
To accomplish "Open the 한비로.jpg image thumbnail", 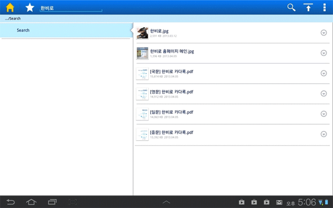I will coord(142,33).
